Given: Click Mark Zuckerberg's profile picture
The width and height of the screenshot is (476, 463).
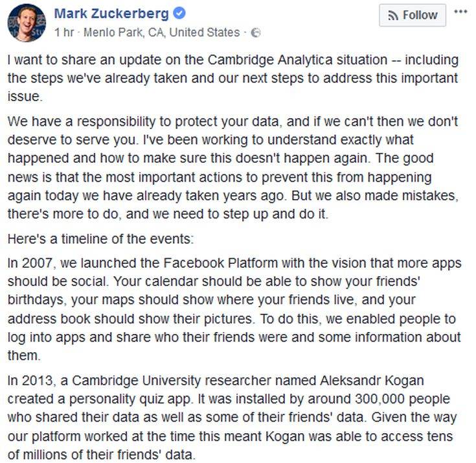Looking at the screenshot, I should coord(27,23).
